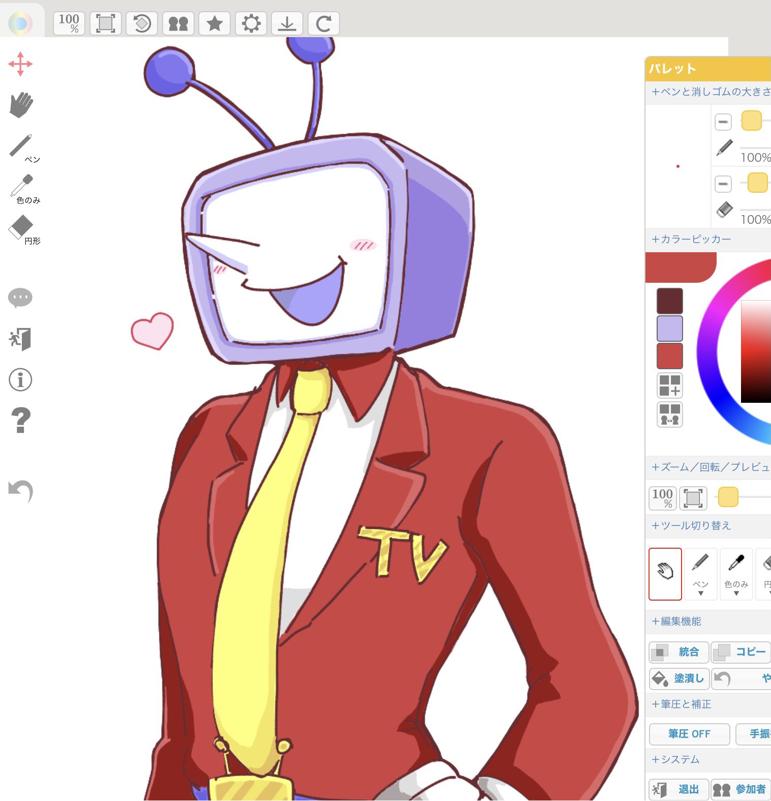The height and width of the screenshot is (801, 771).
Task: Click the 統合 merge button
Action: click(679, 652)
